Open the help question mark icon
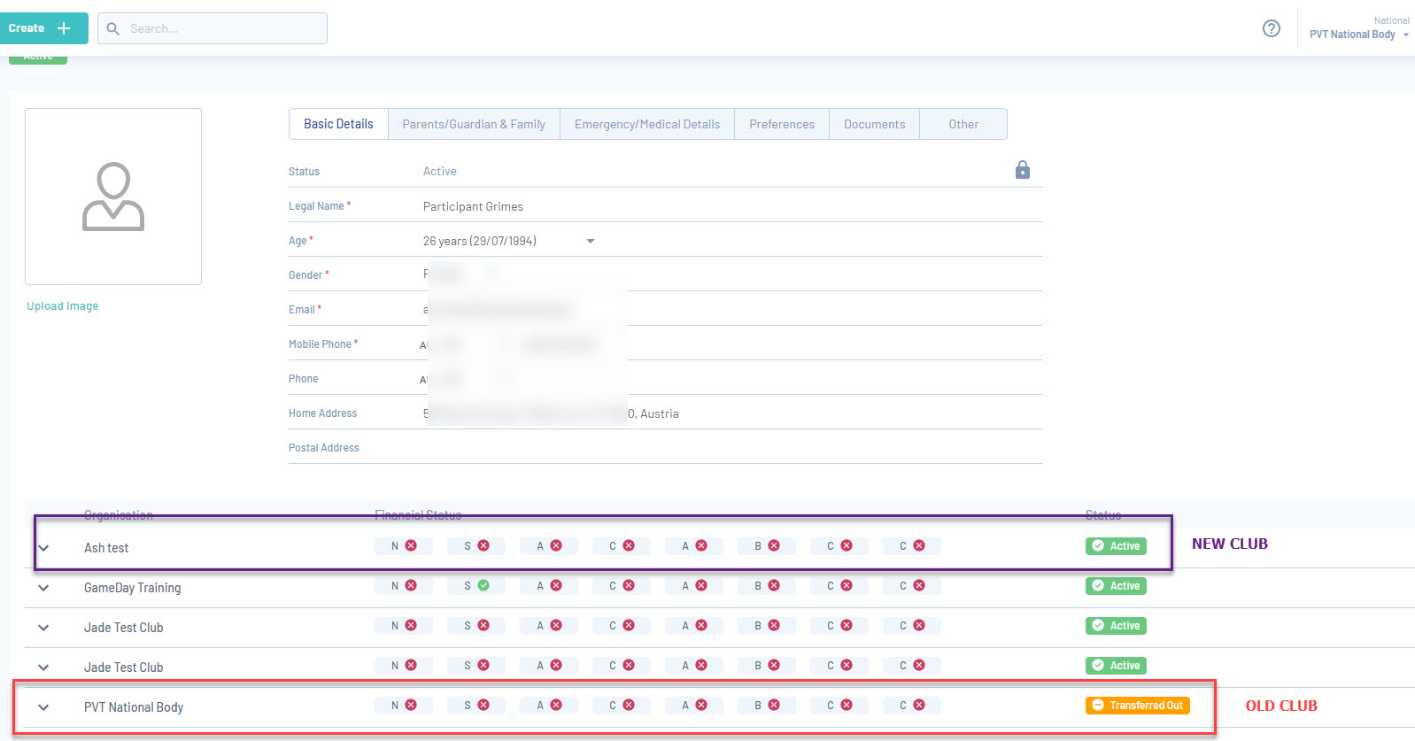 pyautogui.click(x=1272, y=28)
